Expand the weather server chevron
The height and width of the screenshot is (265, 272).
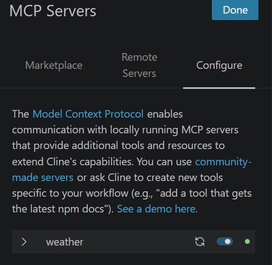pyautogui.click(x=24, y=242)
